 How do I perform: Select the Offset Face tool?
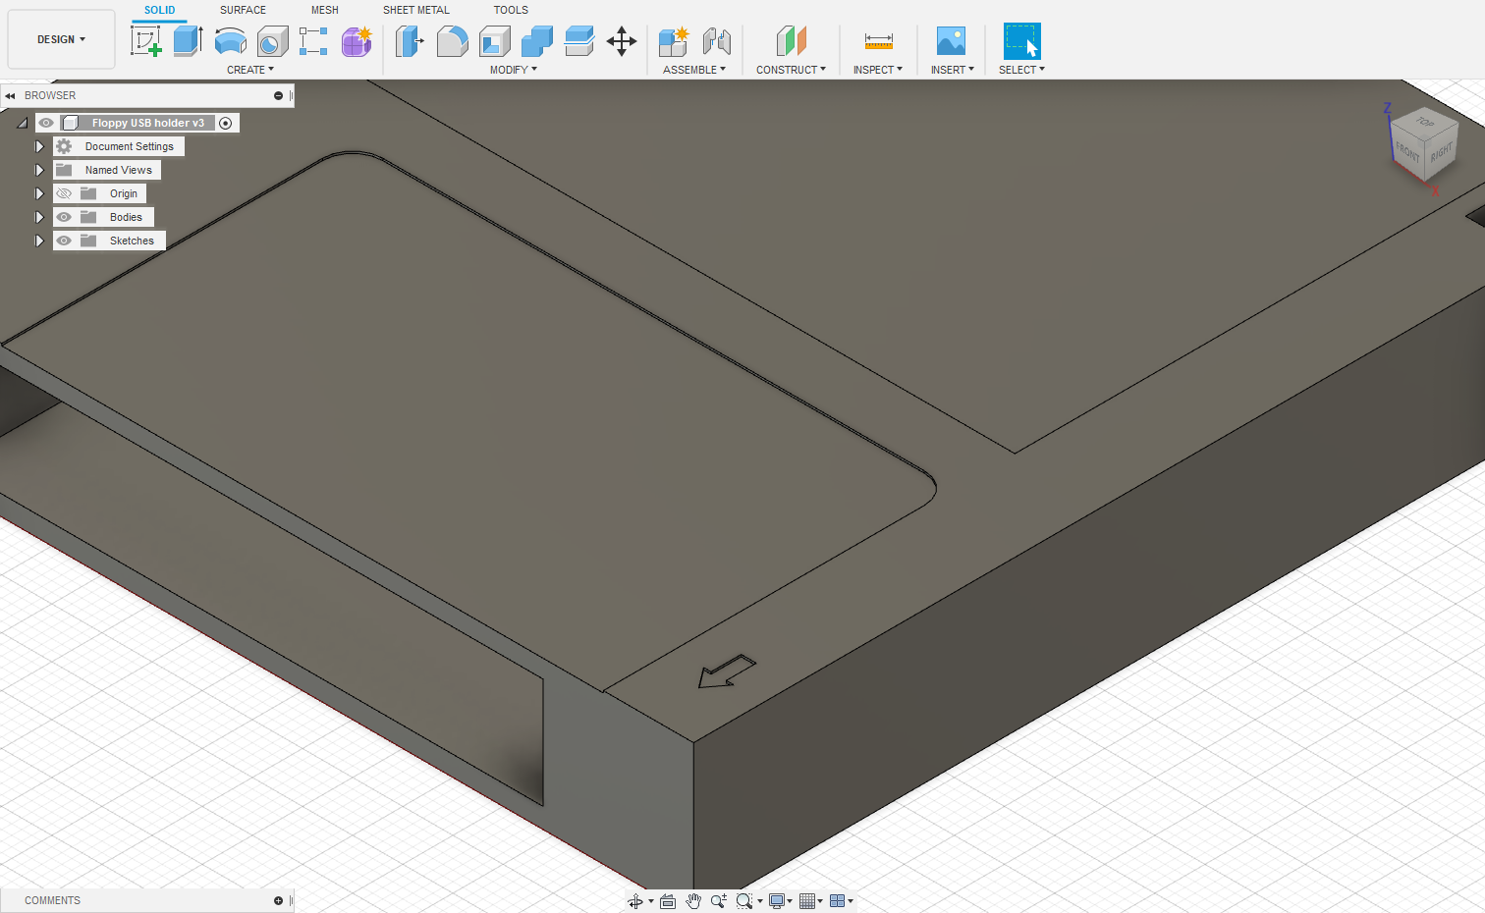tap(578, 41)
